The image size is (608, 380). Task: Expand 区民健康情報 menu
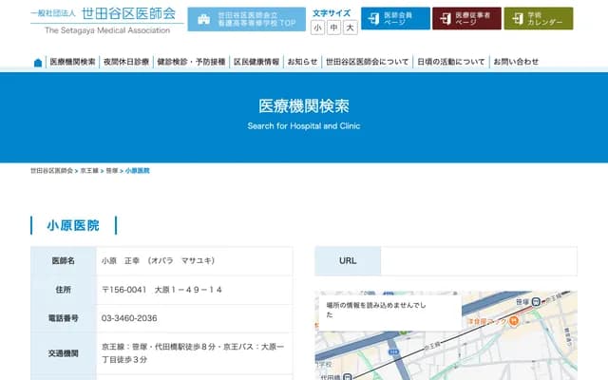pos(257,62)
